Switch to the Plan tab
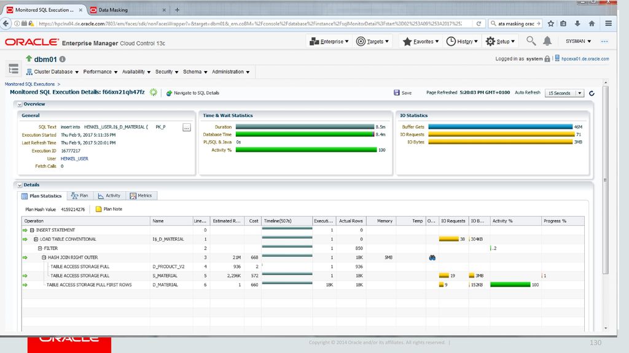 click(80, 195)
